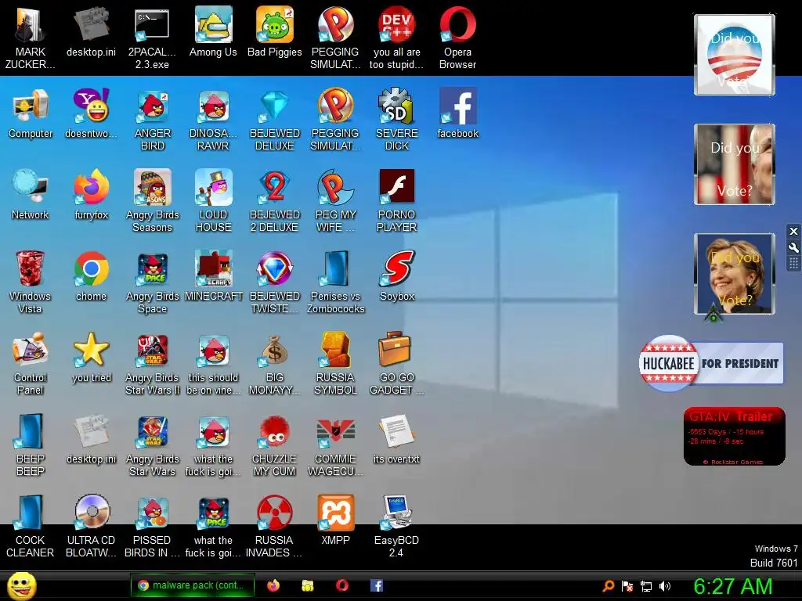This screenshot has height=601, width=802.
Task: Open the EasyBCD 2.4 shortcut
Action: tap(397, 526)
